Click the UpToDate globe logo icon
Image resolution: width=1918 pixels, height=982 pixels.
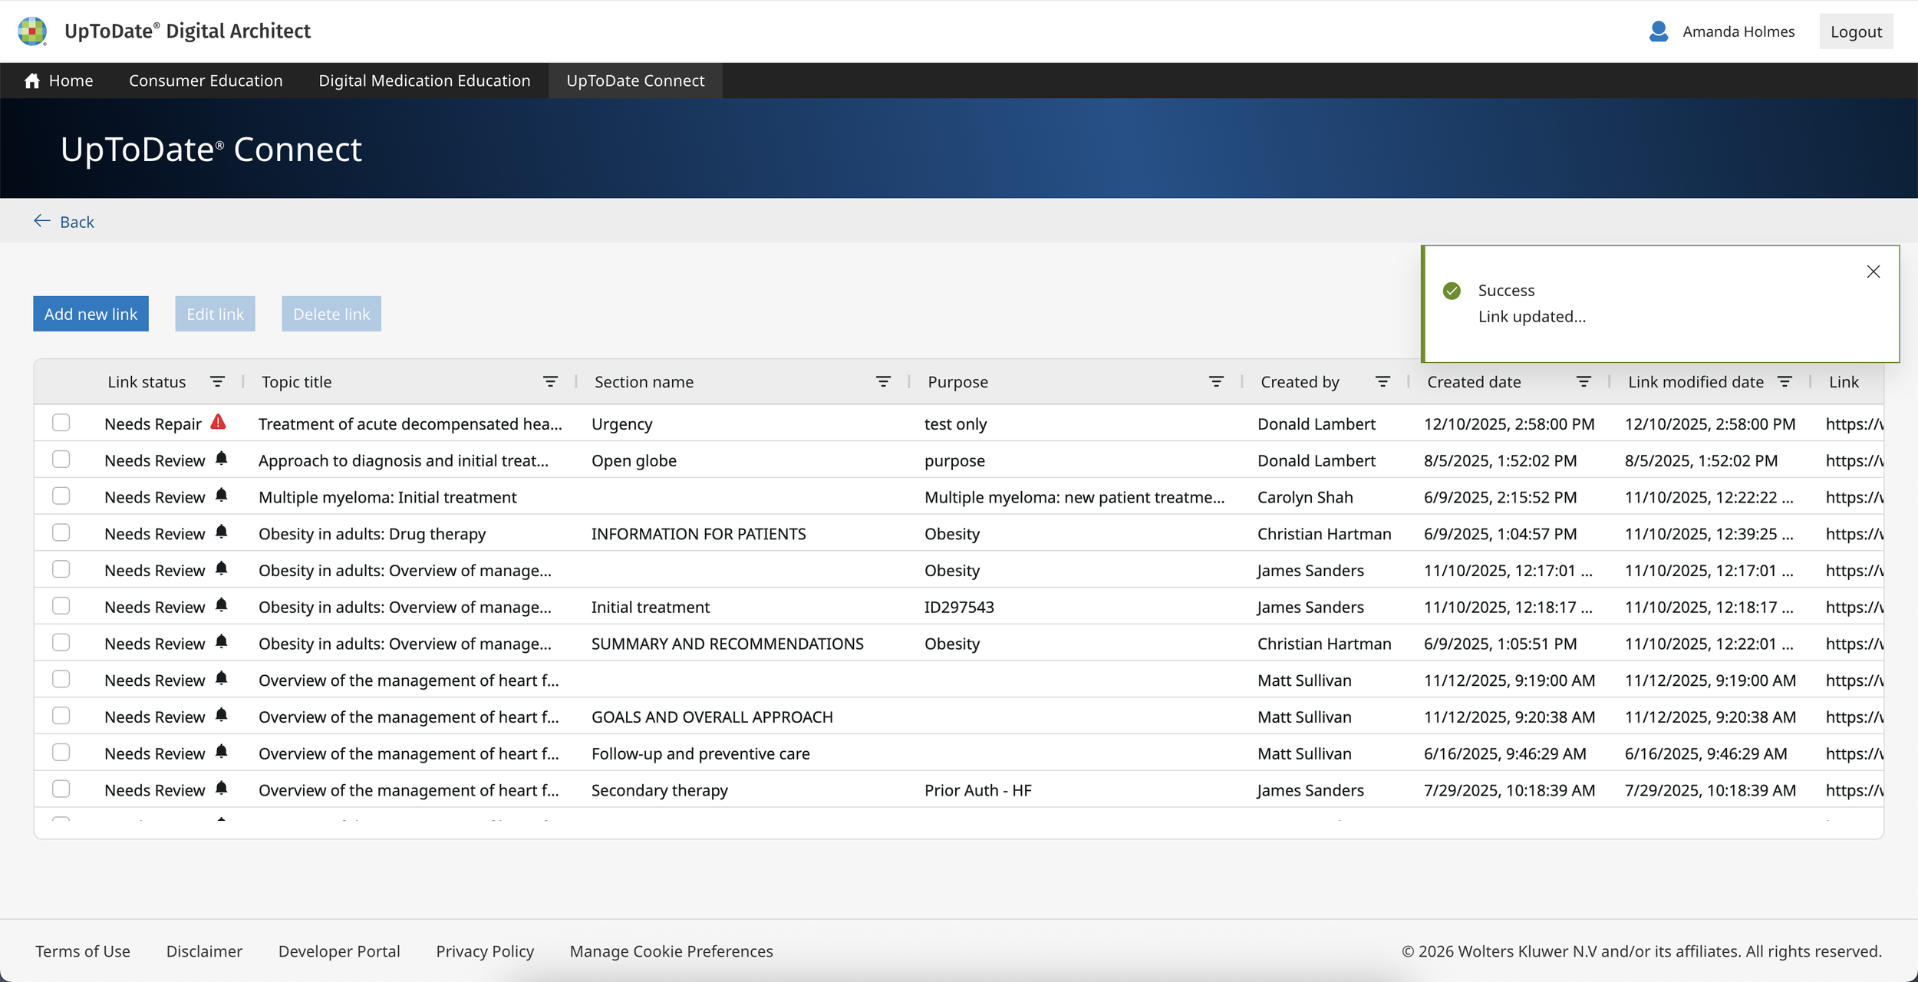[32, 31]
